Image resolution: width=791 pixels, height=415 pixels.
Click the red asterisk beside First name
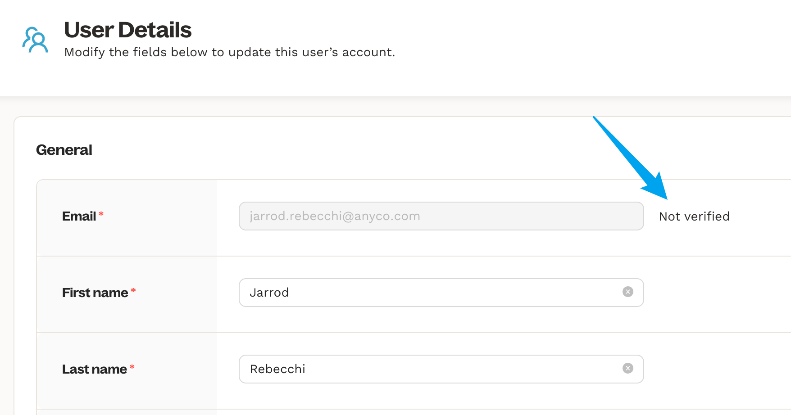[133, 290]
